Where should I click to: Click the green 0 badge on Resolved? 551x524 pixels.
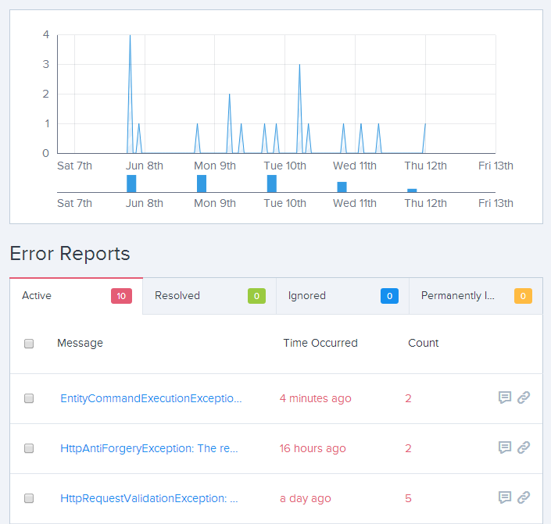(256, 296)
